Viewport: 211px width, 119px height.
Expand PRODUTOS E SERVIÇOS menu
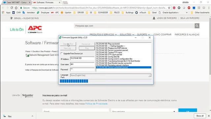click(103, 34)
